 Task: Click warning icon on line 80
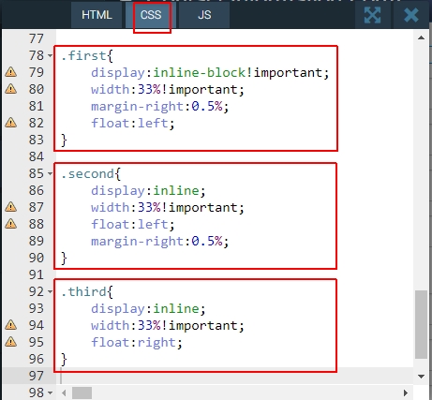pyautogui.click(x=11, y=89)
